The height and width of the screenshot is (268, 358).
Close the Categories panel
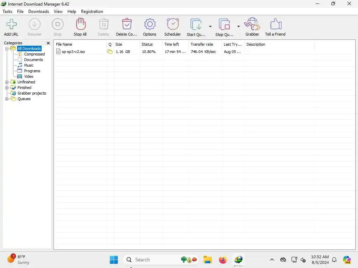48,43
